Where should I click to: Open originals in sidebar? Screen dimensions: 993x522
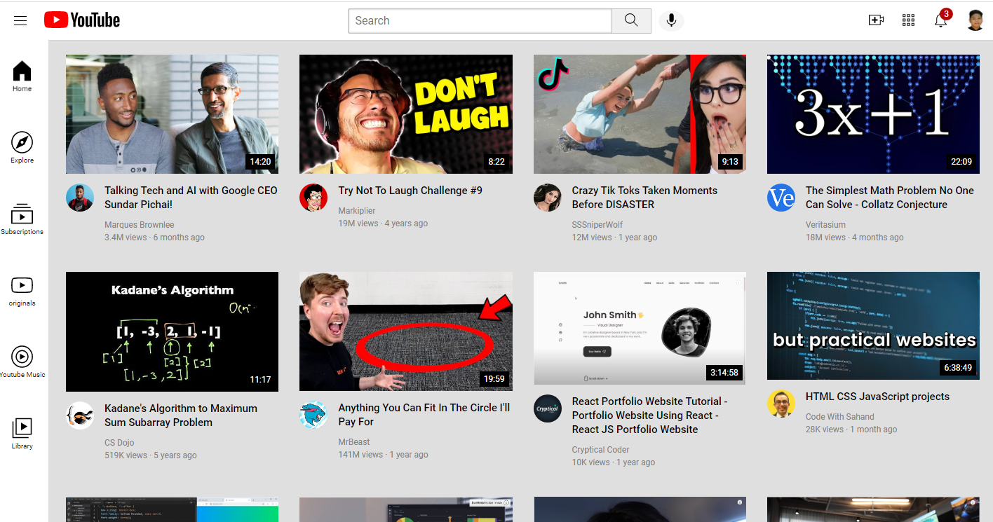point(22,291)
